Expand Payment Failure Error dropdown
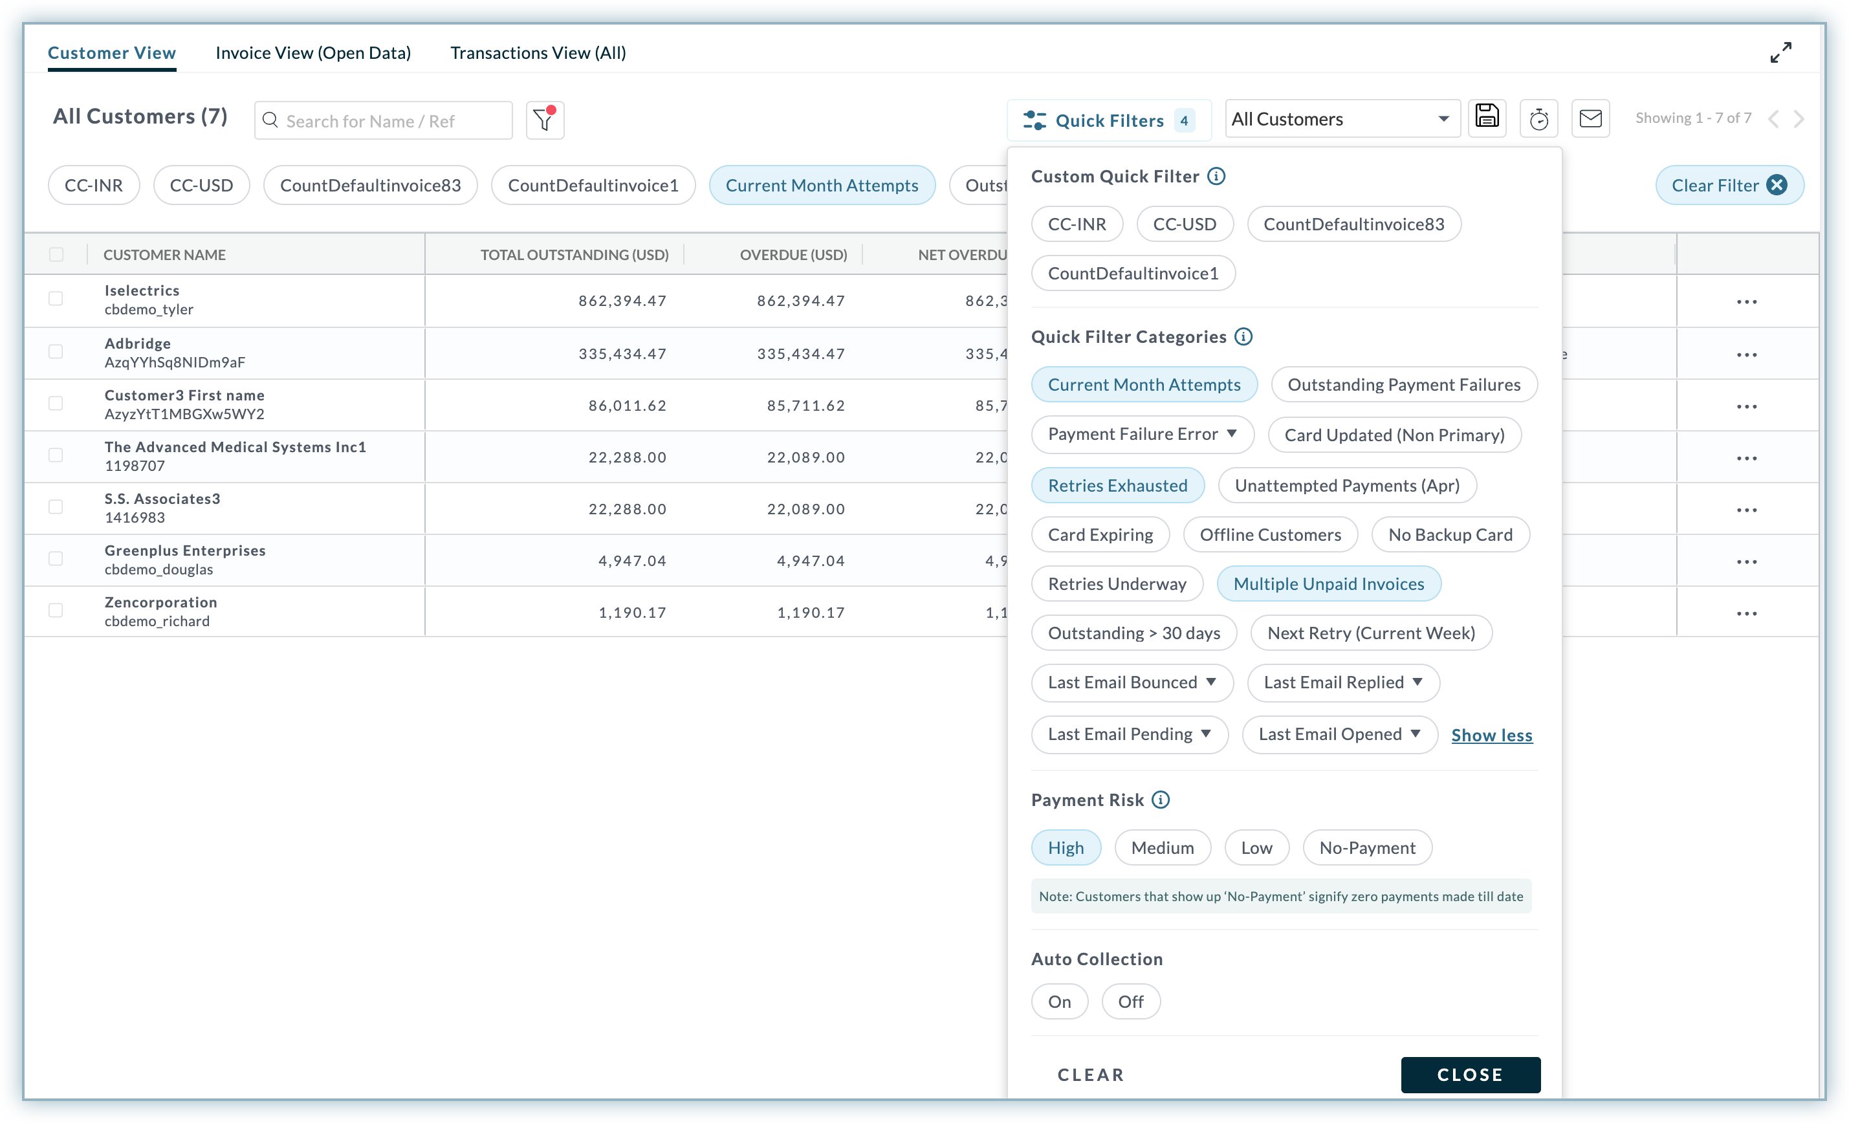This screenshot has height=1123, width=1849. [1142, 434]
